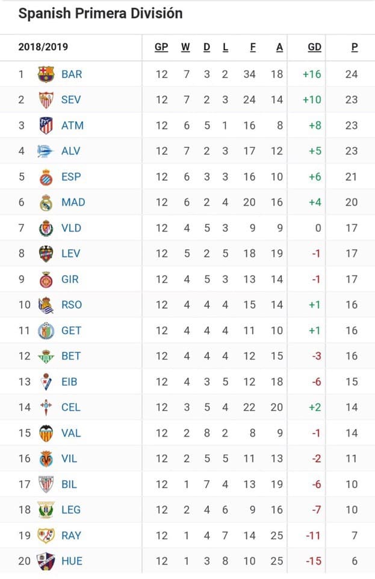375x579 pixels.
Task: Click the Sevilla club crest icon
Action: (x=46, y=100)
